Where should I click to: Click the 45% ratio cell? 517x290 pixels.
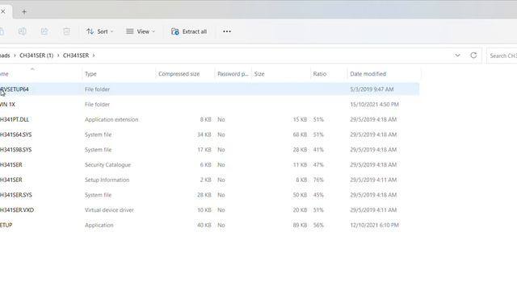point(318,195)
